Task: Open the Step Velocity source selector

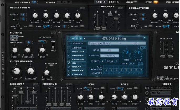Action: pos(162,88)
